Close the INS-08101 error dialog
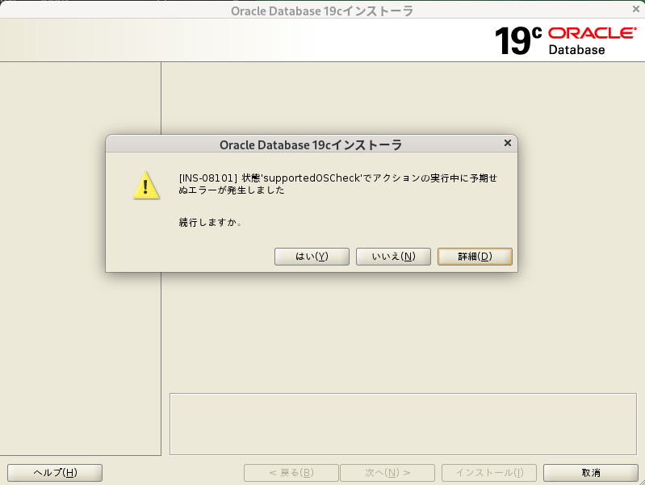This screenshot has height=485, width=645. click(508, 143)
